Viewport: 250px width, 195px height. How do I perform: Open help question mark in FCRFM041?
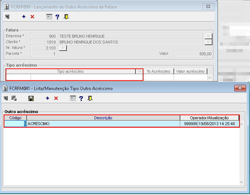coord(81,98)
